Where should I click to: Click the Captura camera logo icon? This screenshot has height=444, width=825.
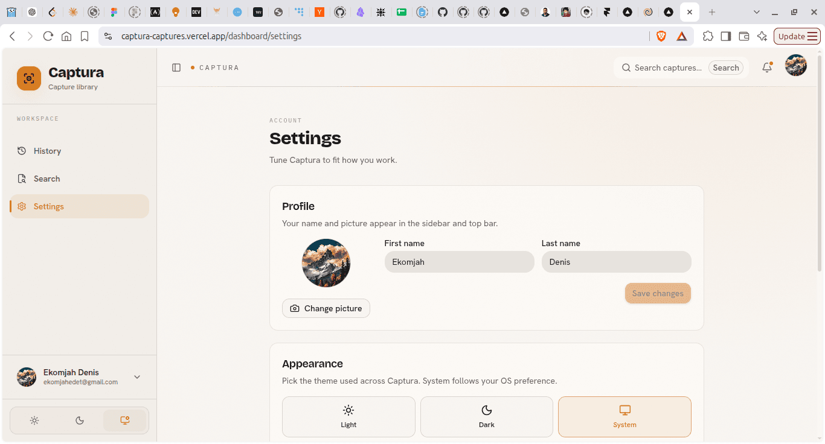click(29, 78)
